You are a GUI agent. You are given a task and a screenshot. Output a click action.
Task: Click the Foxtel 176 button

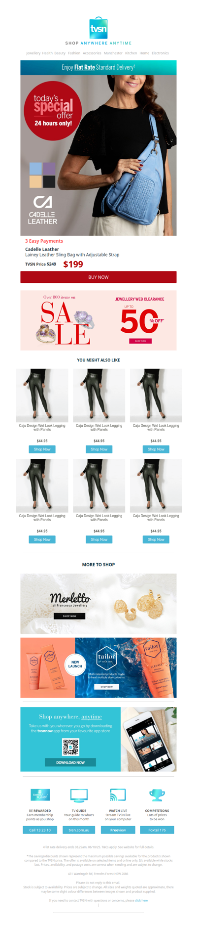157,830
